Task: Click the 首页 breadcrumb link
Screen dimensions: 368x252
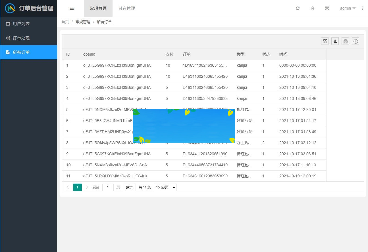Action: tap(65, 22)
